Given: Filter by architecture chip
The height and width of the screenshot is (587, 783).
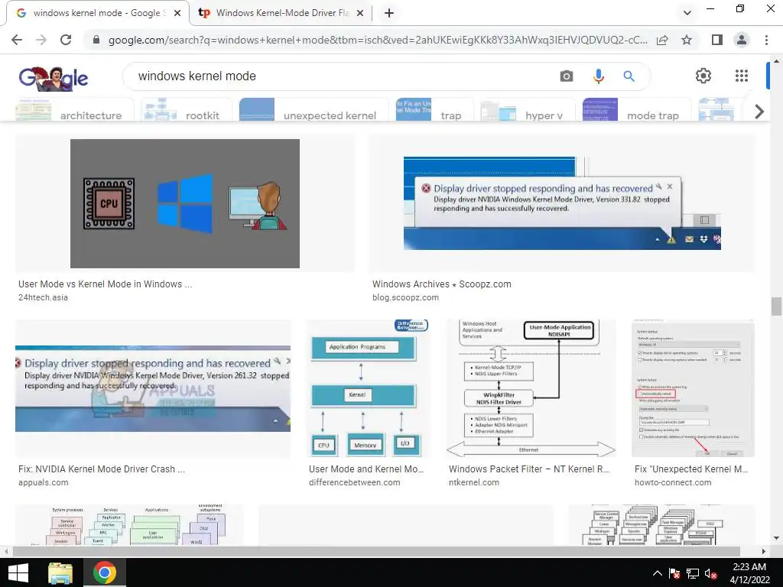Looking at the screenshot, I should [75, 110].
